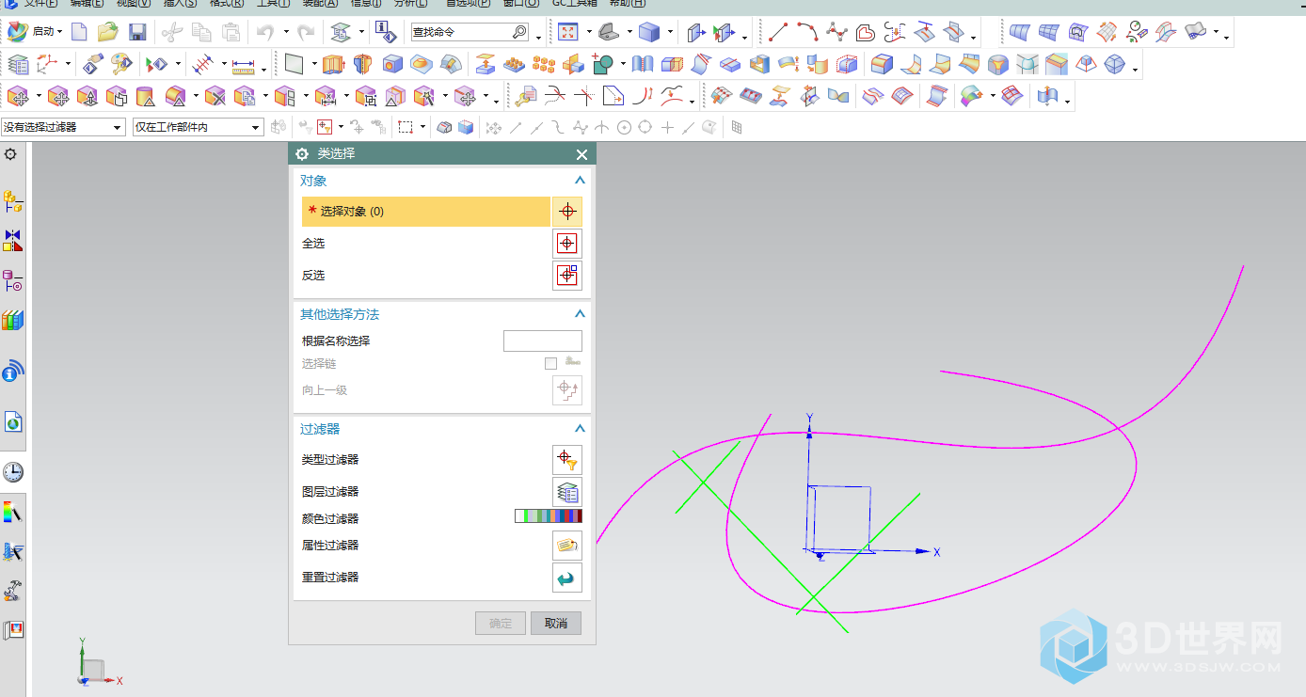Click the 查找命令 search field
Viewport: 1306px width, 697px height.
(x=470, y=32)
